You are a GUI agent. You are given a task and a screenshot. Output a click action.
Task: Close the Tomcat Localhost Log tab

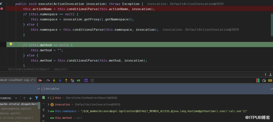coord(34,80)
